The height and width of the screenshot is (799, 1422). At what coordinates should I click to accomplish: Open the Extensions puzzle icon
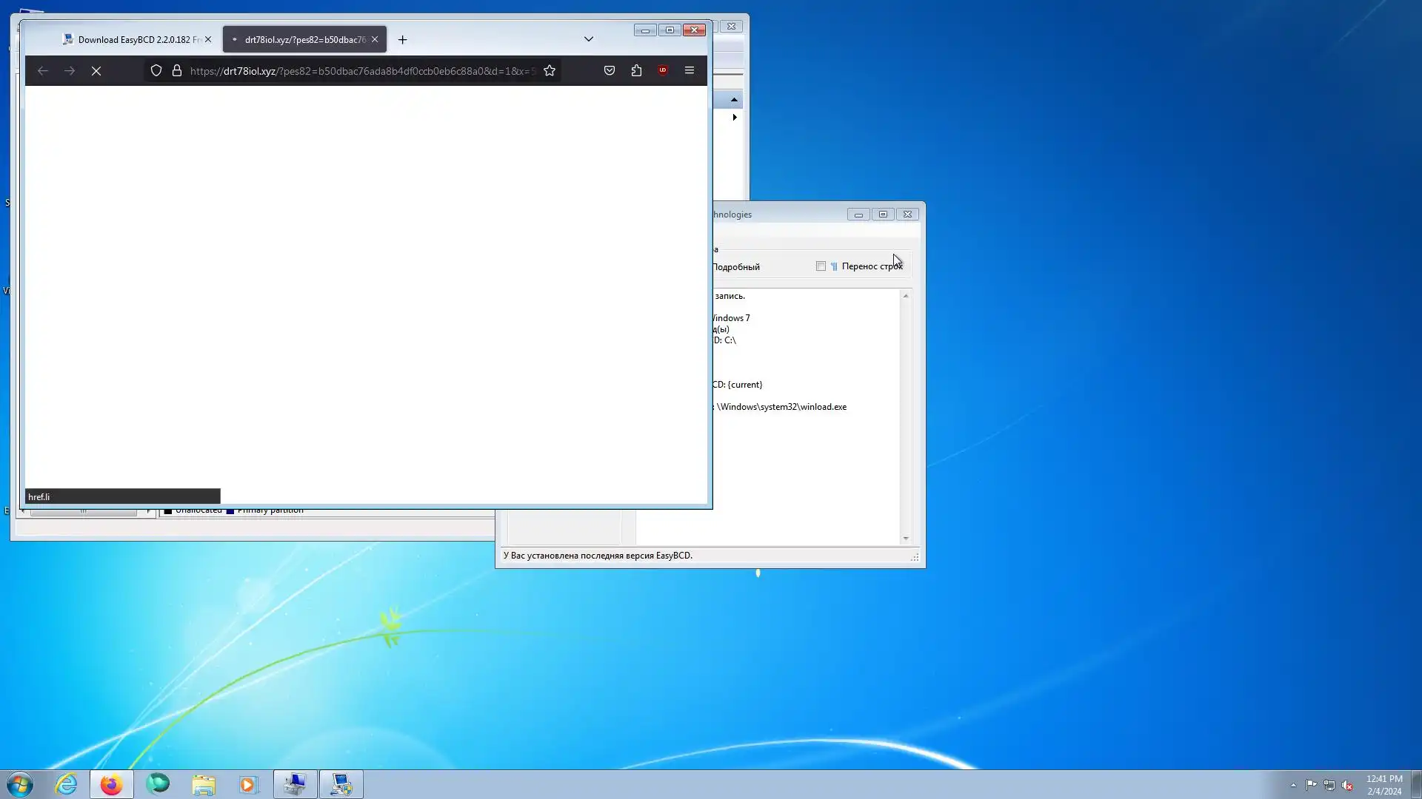tap(636, 71)
